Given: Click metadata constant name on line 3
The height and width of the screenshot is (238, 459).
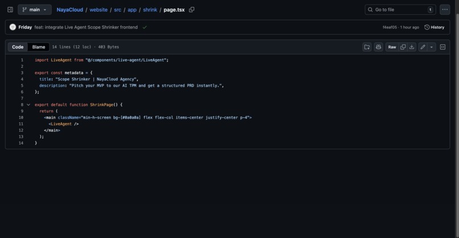Looking at the screenshot, I should [74, 73].
